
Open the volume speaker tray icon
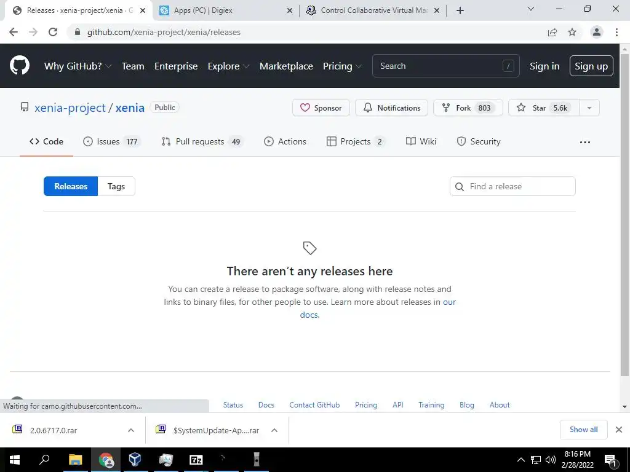[551, 460]
